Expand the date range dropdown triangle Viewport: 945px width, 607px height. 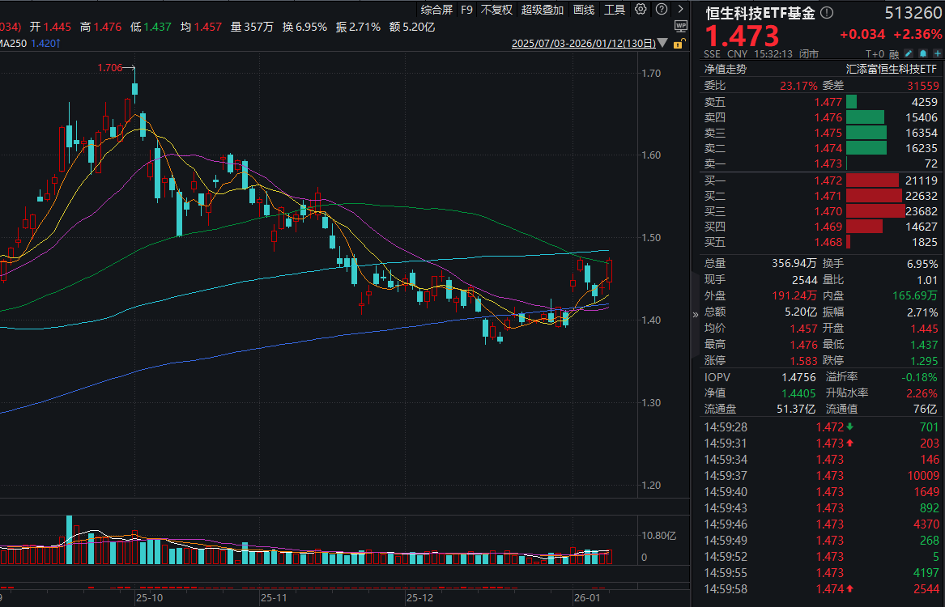click(663, 44)
